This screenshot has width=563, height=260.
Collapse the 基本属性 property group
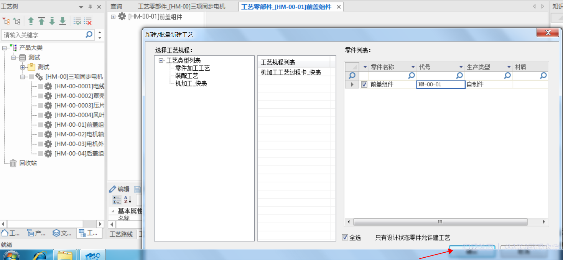pyautogui.click(x=112, y=211)
